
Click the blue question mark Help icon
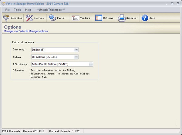click(145, 18)
